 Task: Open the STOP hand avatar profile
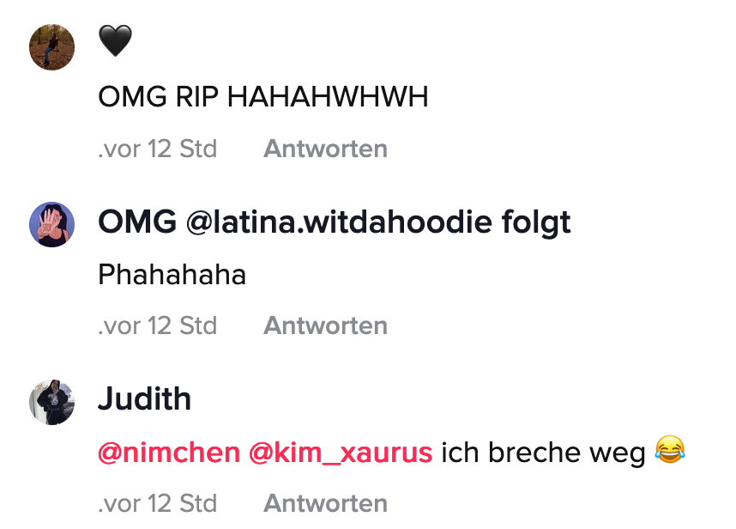51,224
